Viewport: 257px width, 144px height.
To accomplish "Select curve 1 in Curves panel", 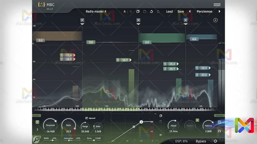I will pyautogui.click(x=37, y=122).
